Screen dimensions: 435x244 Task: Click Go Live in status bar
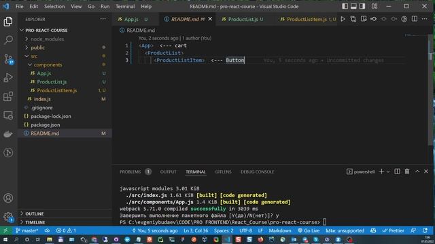pyautogui.click(x=309, y=230)
